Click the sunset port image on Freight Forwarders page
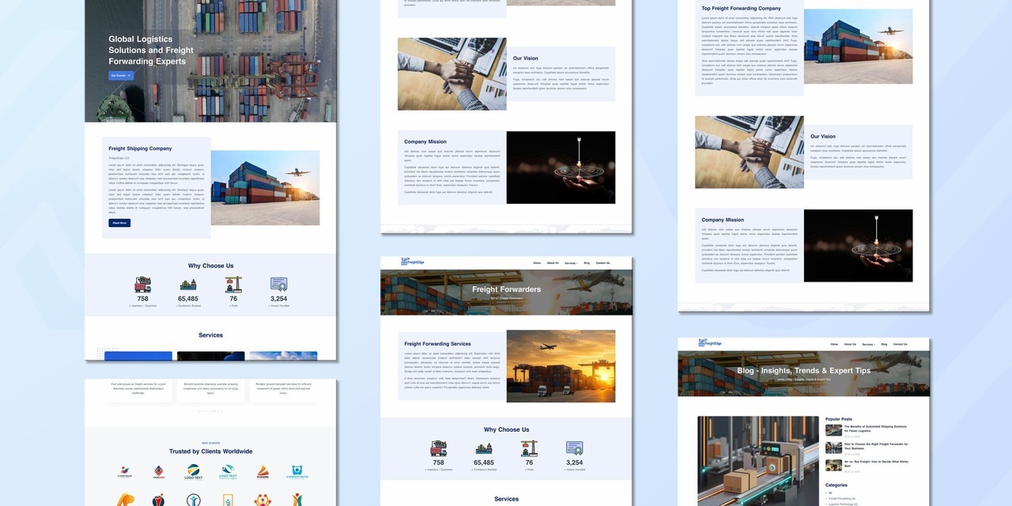The height and width of the screenshot is (506, 1012). pos(561,366)
